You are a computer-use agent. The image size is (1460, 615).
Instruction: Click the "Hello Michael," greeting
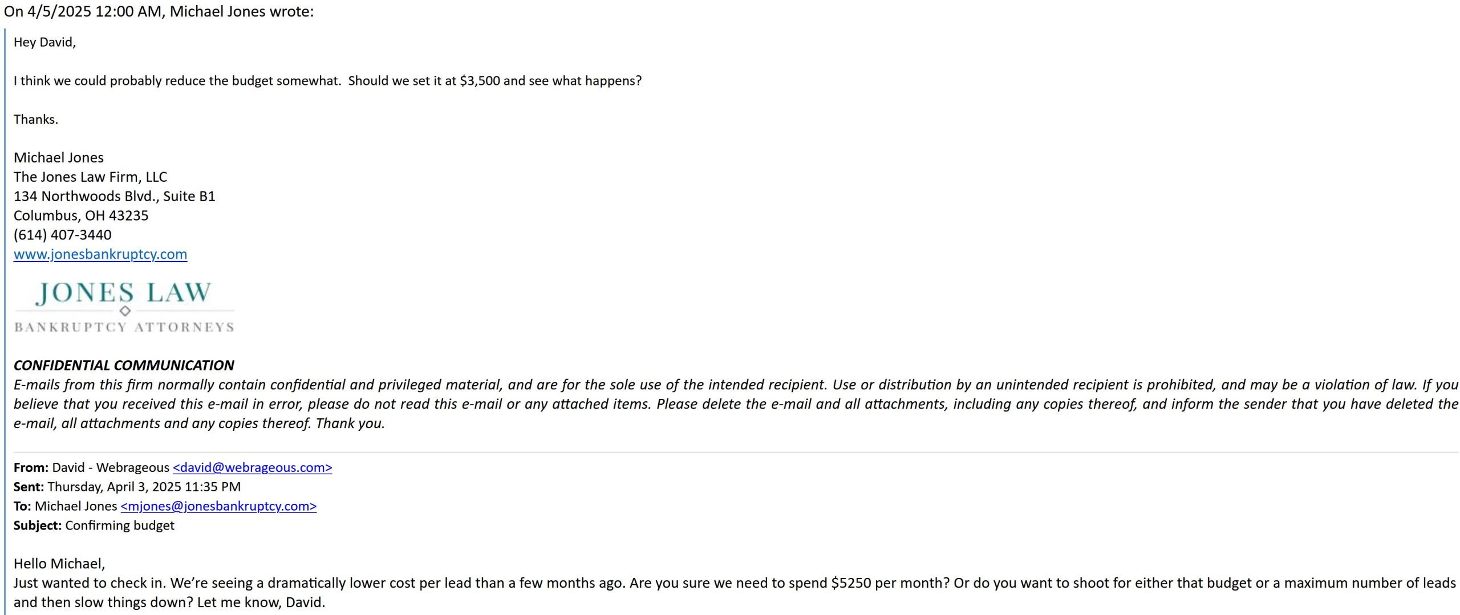click(59, 564)
